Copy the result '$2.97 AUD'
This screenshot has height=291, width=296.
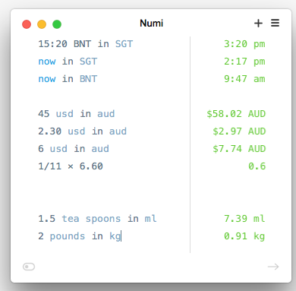[x=239, y=131]
